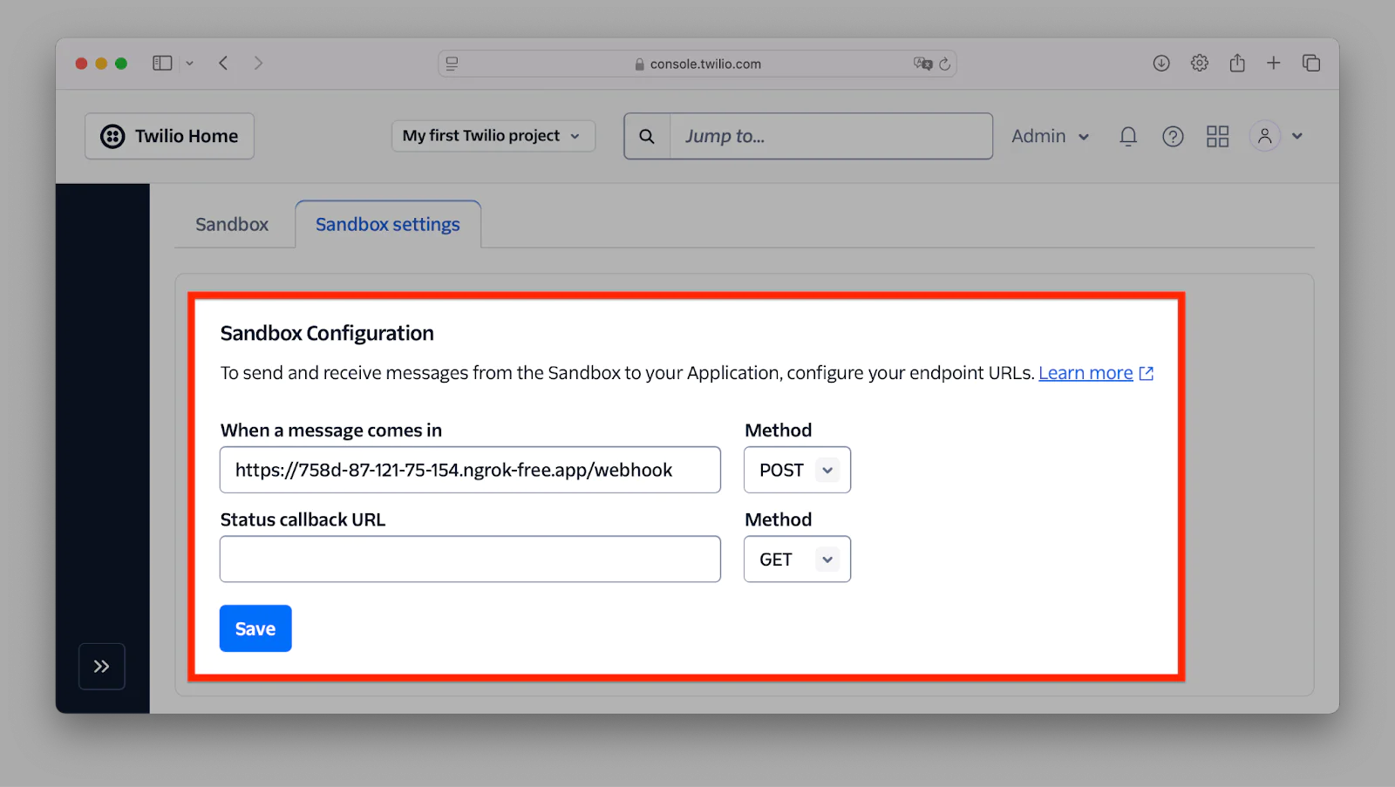Open the My first Twilio project dropdown
The height and width of the screenshot is (787, 1395).
pos(493,136)
